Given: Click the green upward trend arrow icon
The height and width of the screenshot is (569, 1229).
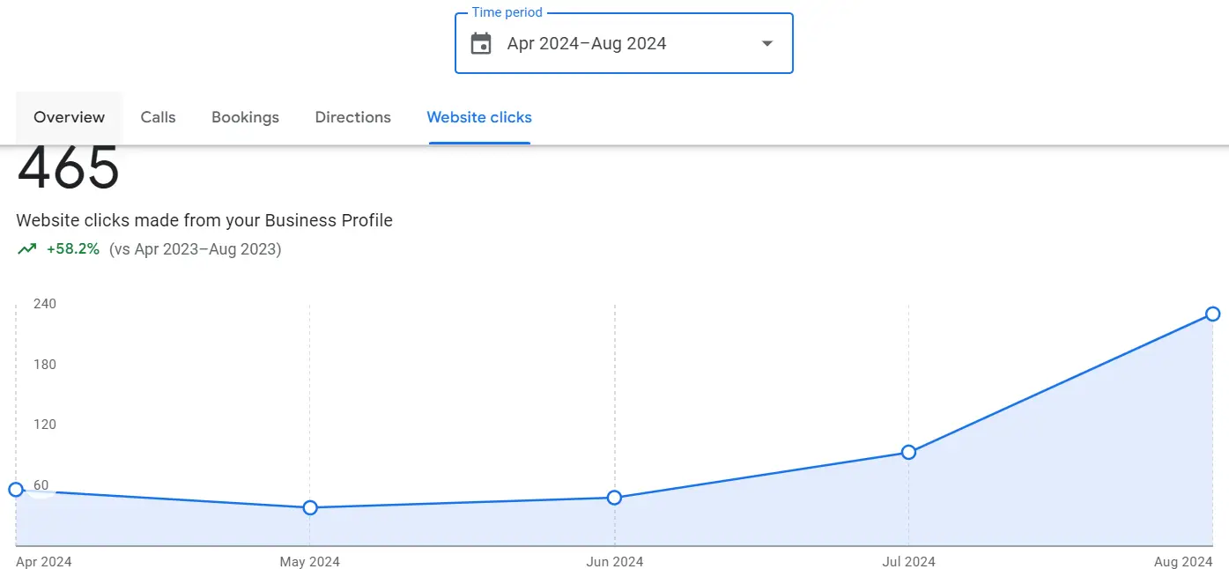Looking at the screenshot, I should pyautogui.click(x=26, y=248).
